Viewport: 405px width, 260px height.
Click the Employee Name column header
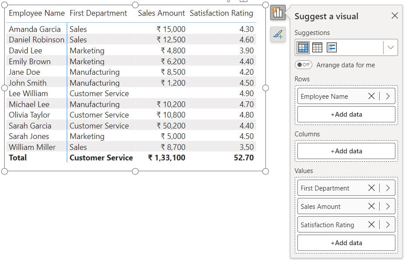click(37, 13)
